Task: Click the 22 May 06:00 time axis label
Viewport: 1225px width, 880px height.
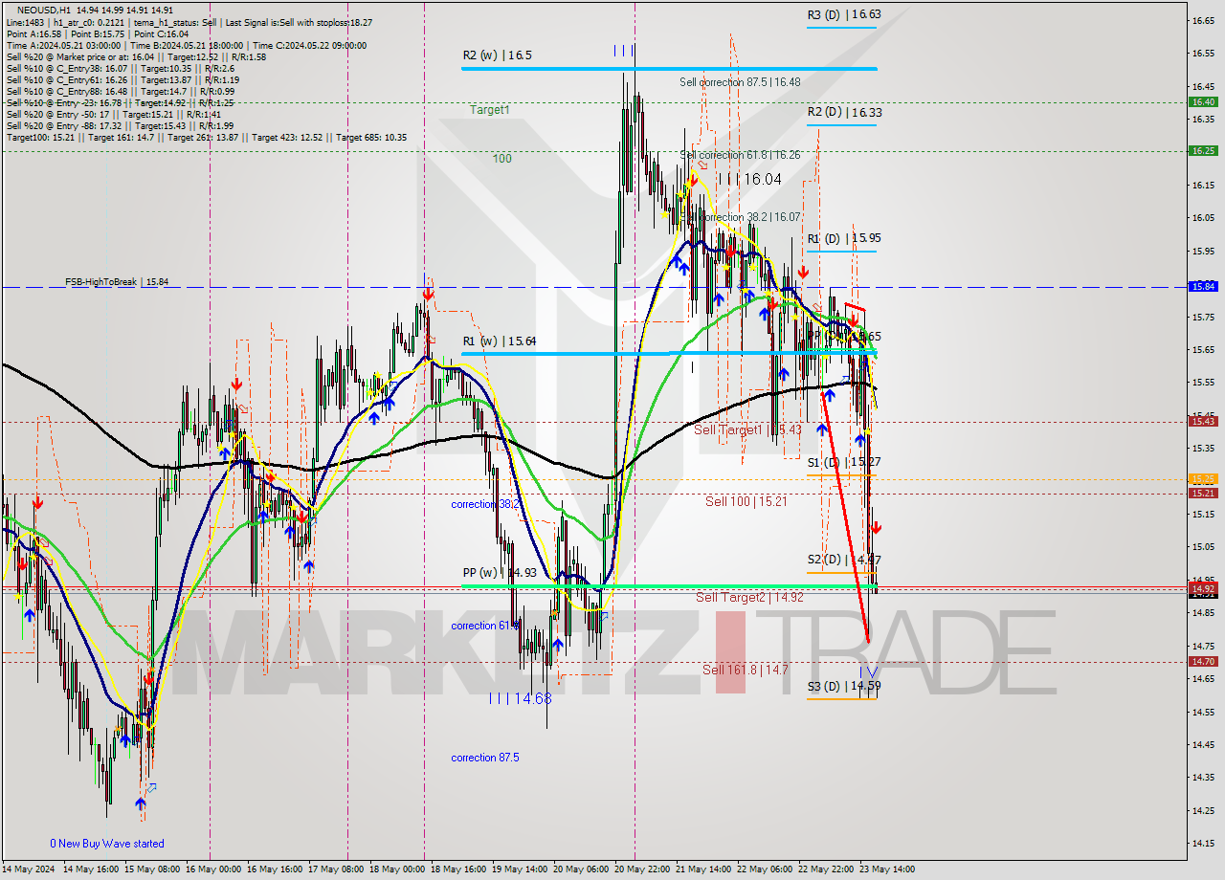Action: 763,869
